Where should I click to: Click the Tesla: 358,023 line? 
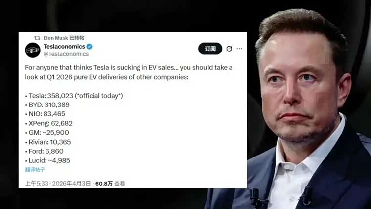pyautogui.click(x=74, y=96)
